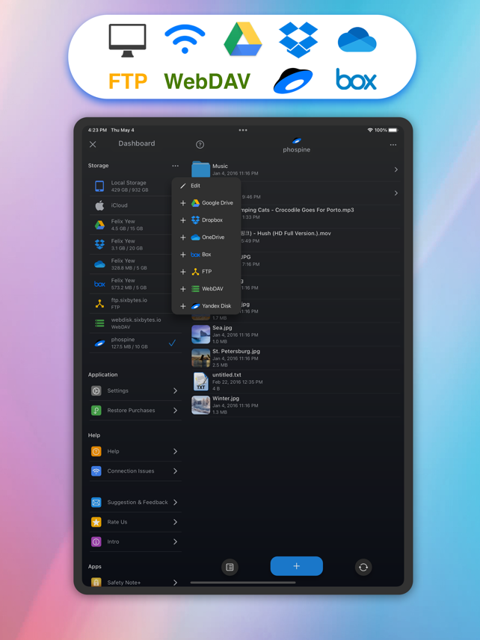Expand Music folder chevron
Viewport: 480px width, 640px height.
396,170
